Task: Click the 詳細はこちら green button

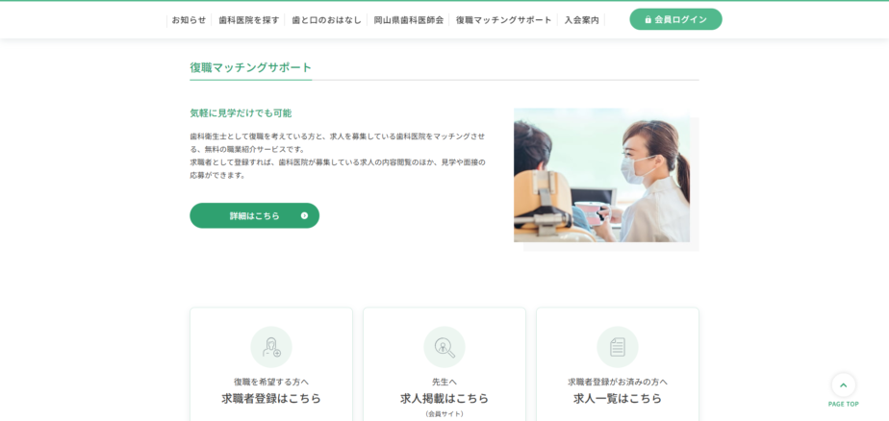Action: pyautogui.click(x=255, y=216)
